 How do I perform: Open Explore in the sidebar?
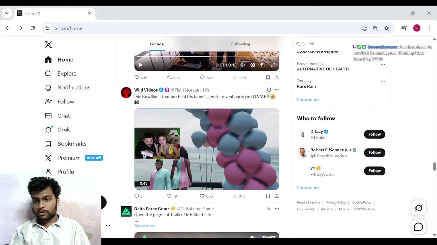coord(60,73)
